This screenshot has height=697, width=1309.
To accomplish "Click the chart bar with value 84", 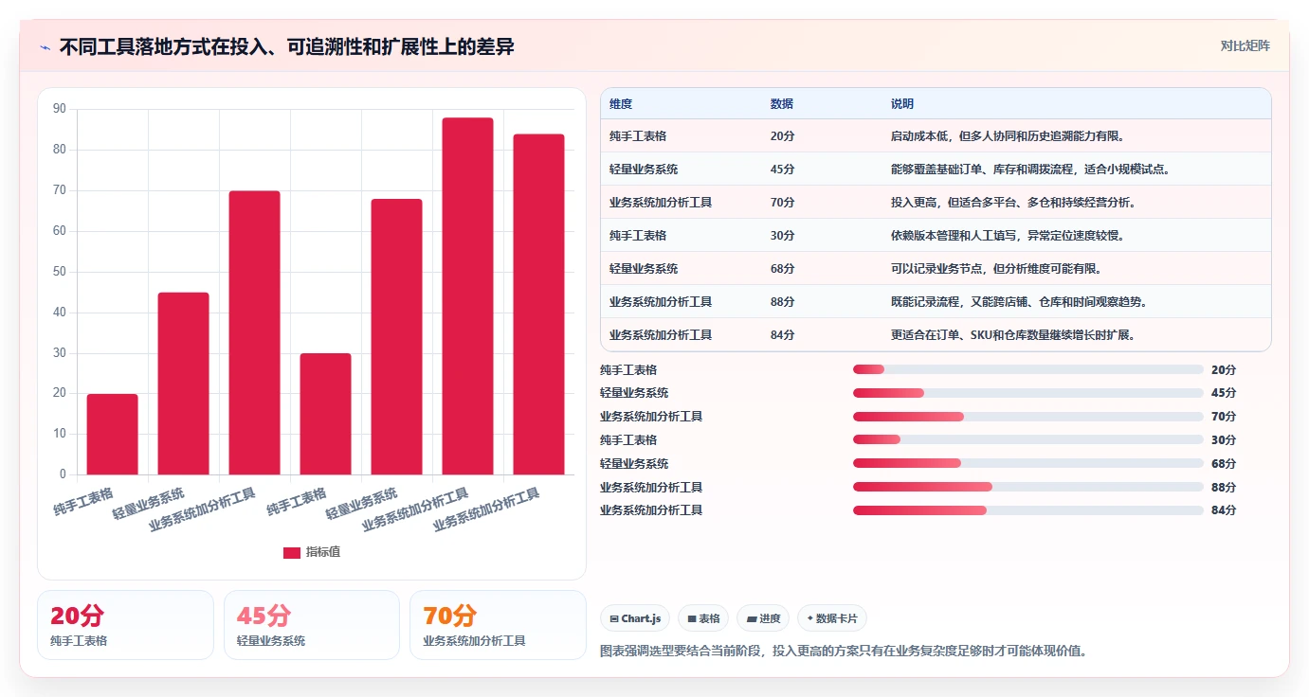I will click(539, 304).
